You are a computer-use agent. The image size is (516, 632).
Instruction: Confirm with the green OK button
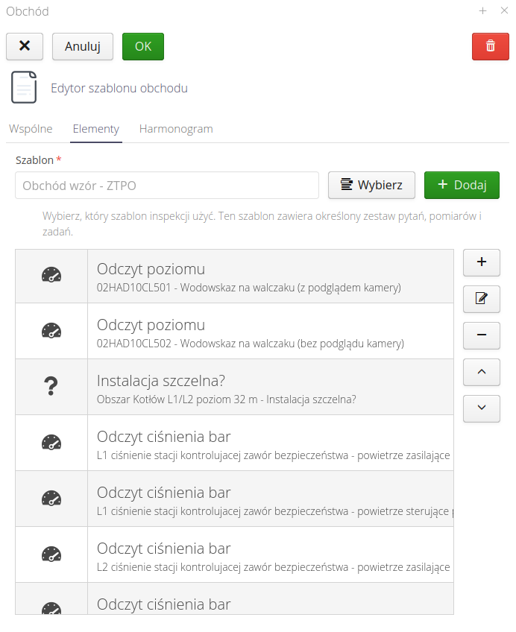143,46
